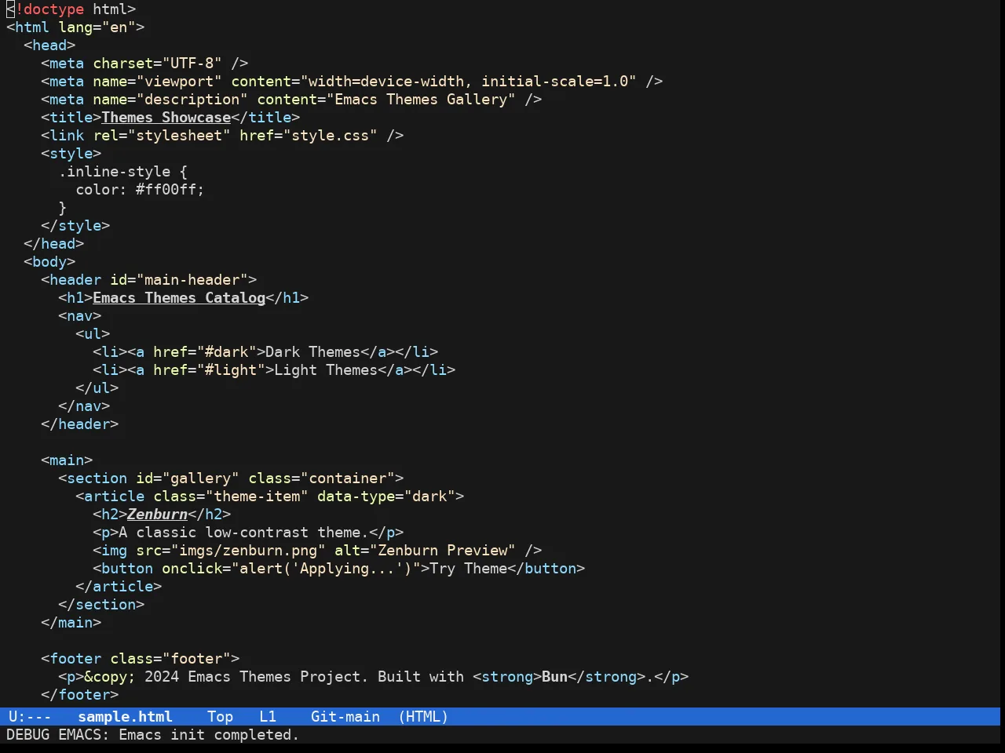Image resolution: width=1005 pixels, height=753 pixels.
Task: Click the imgs/zenburn.png source string
Action: (x=248, y=550)
